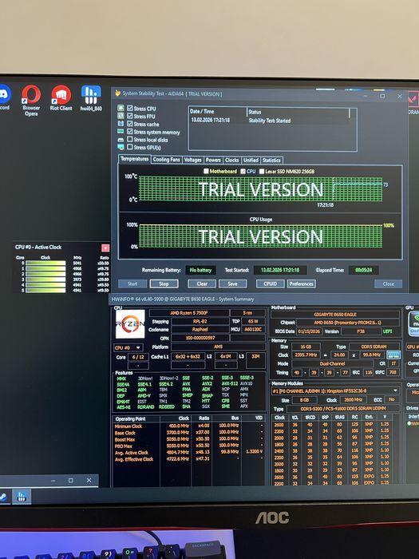
Task: Click the memory stick icon beside Stress system memory
Action: tap(121, 132)
